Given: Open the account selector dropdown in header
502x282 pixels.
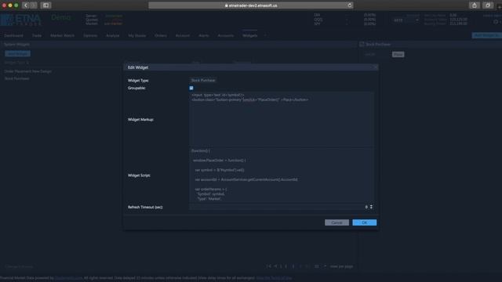Looking at the screenshot, I should 406,20.
